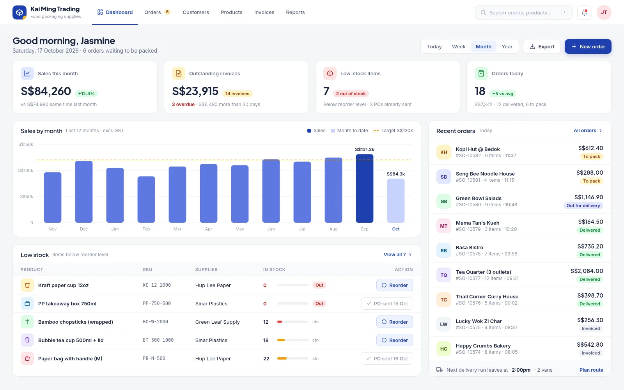Viewport: 624px width, 390px height.
Task: Go to the Orders tab
Action: pos(158,12)
